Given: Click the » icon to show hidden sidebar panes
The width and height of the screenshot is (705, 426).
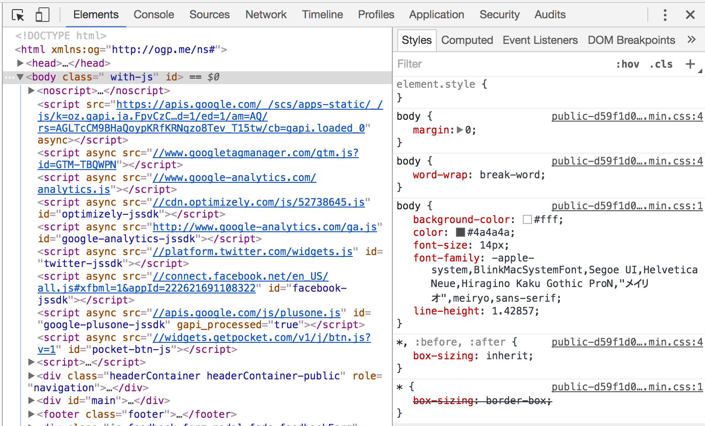Looking at the screenshot, I should (x=691, y=40).
